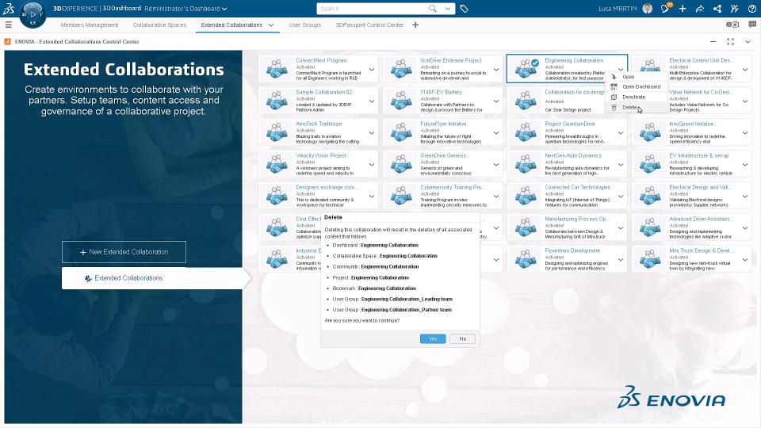The height and width of the screenshot is (428, 761).
Task: Open the Advanced Driver Assistanc title link
Action: click(x=702, y=219)
